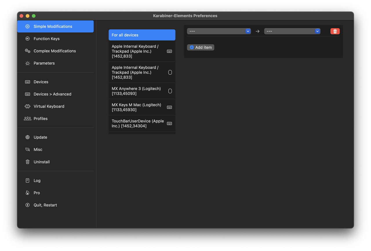Select first Apple Internal Keyboard / Trackpad entry
Viewport: 371px width, 251px height.
coord(142,51)
